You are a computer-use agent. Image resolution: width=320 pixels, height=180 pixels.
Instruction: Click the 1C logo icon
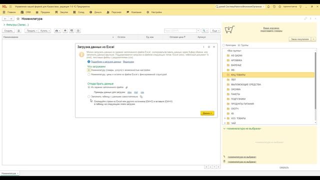pyautogui.click(x=4, y=6)
